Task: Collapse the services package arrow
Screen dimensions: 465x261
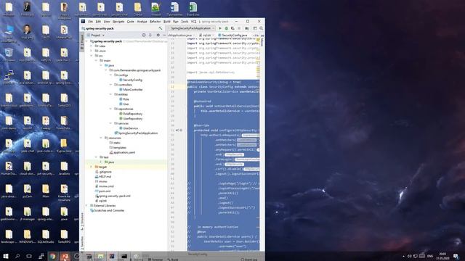Action: tap(110, 123)
